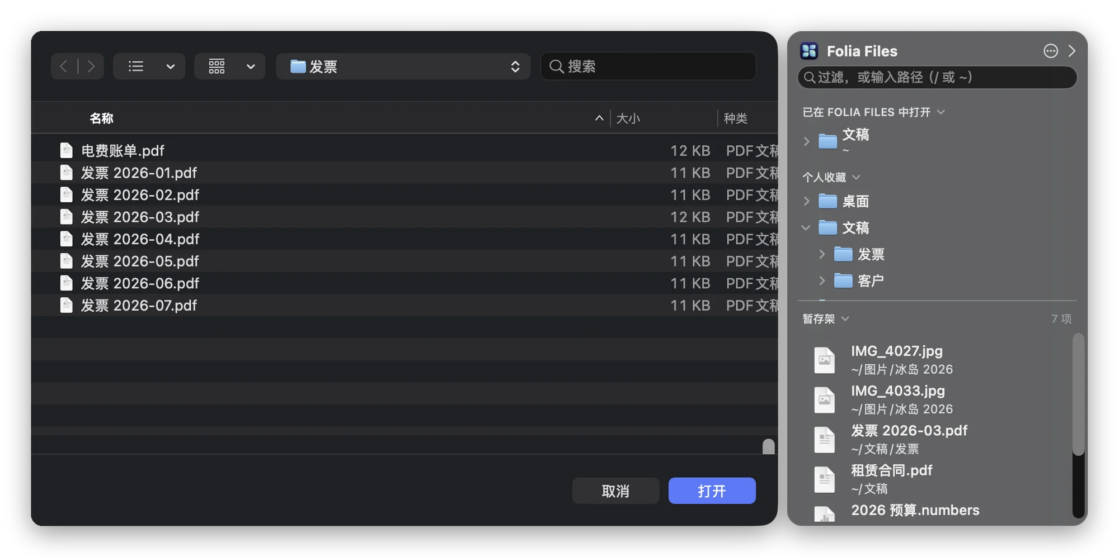Image resolution: width=1119 pixels, height=557 pixels.
Task: Go back with the left navigation arrow
Action: pos(63,66)
